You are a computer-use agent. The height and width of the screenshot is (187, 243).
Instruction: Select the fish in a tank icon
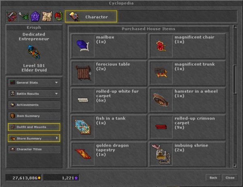coord(83,127)
